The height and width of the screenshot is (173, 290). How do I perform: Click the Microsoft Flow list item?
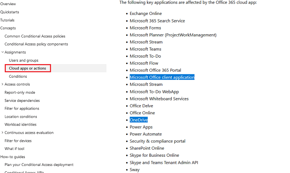tap(144, 63)
